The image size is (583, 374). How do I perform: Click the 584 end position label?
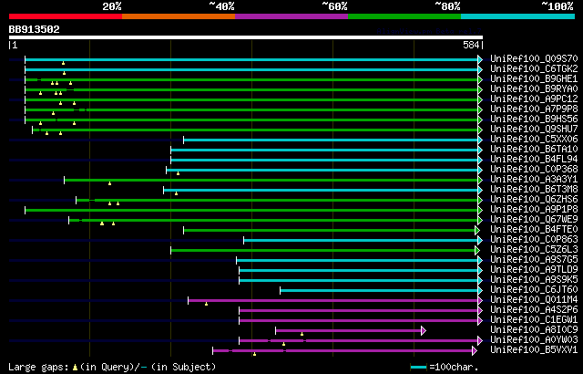point(471,45)
